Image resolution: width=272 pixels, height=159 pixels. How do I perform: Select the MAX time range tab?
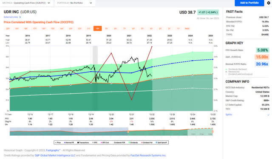pyautogui.click(x=187, y=28)
